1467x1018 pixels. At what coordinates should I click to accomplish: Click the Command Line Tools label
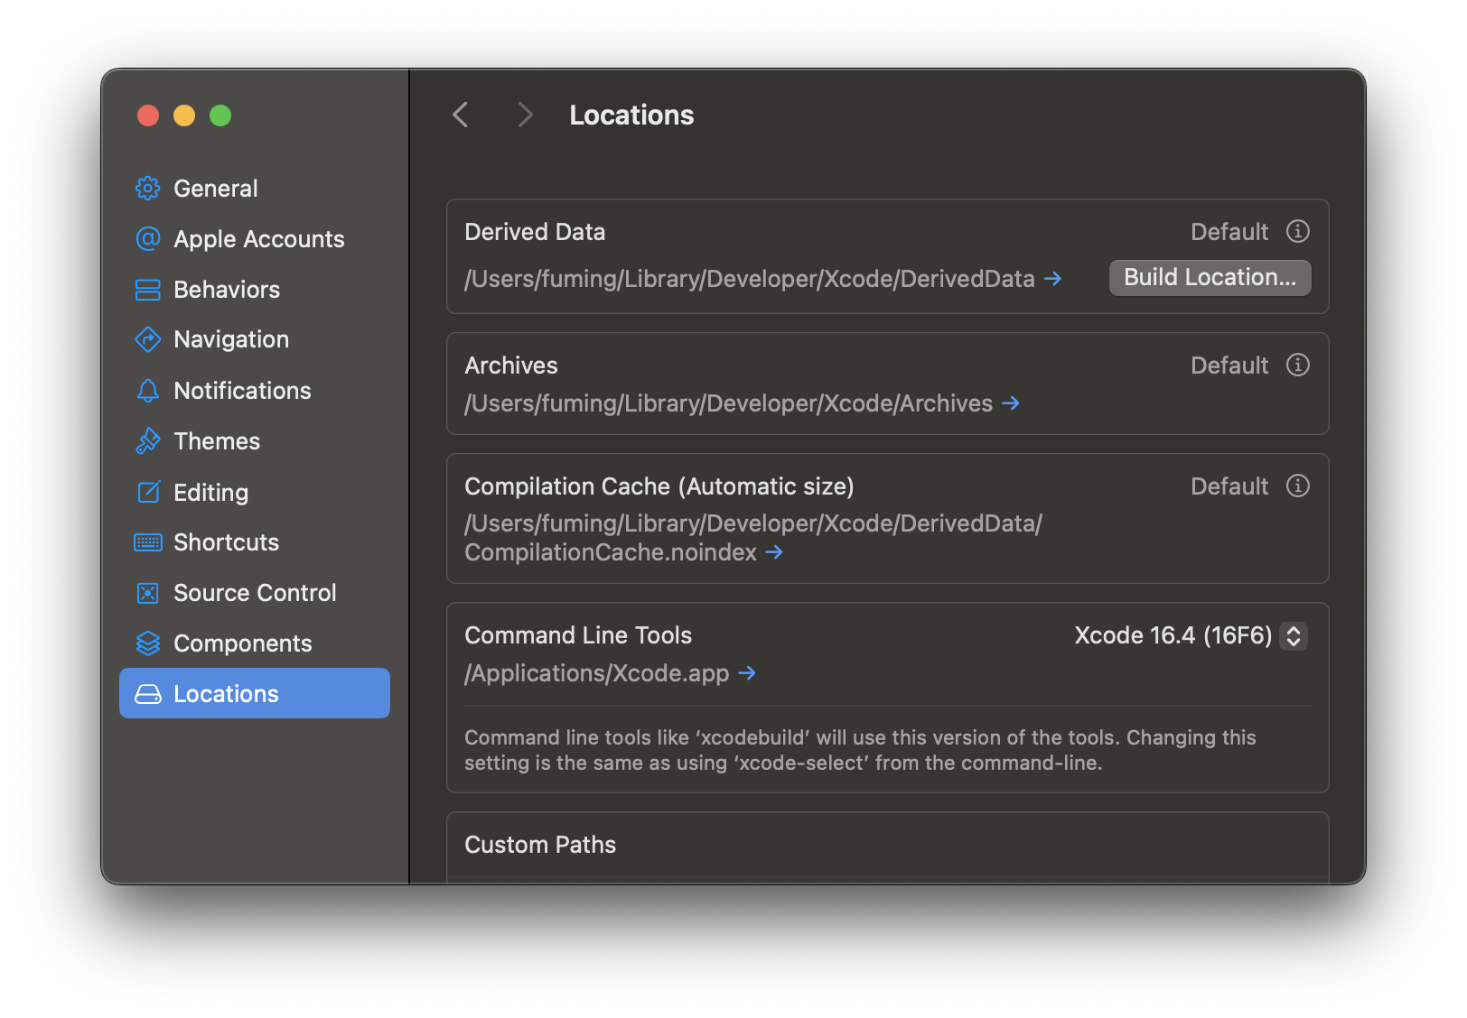coord(578,635)
